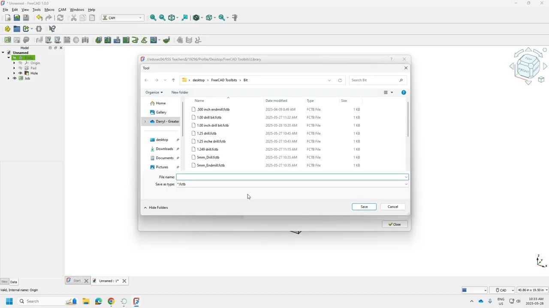Viewport: 549px width, 308px height.
Task: Click the blue help icon in Tool dialog
Action: click(404, 92)
